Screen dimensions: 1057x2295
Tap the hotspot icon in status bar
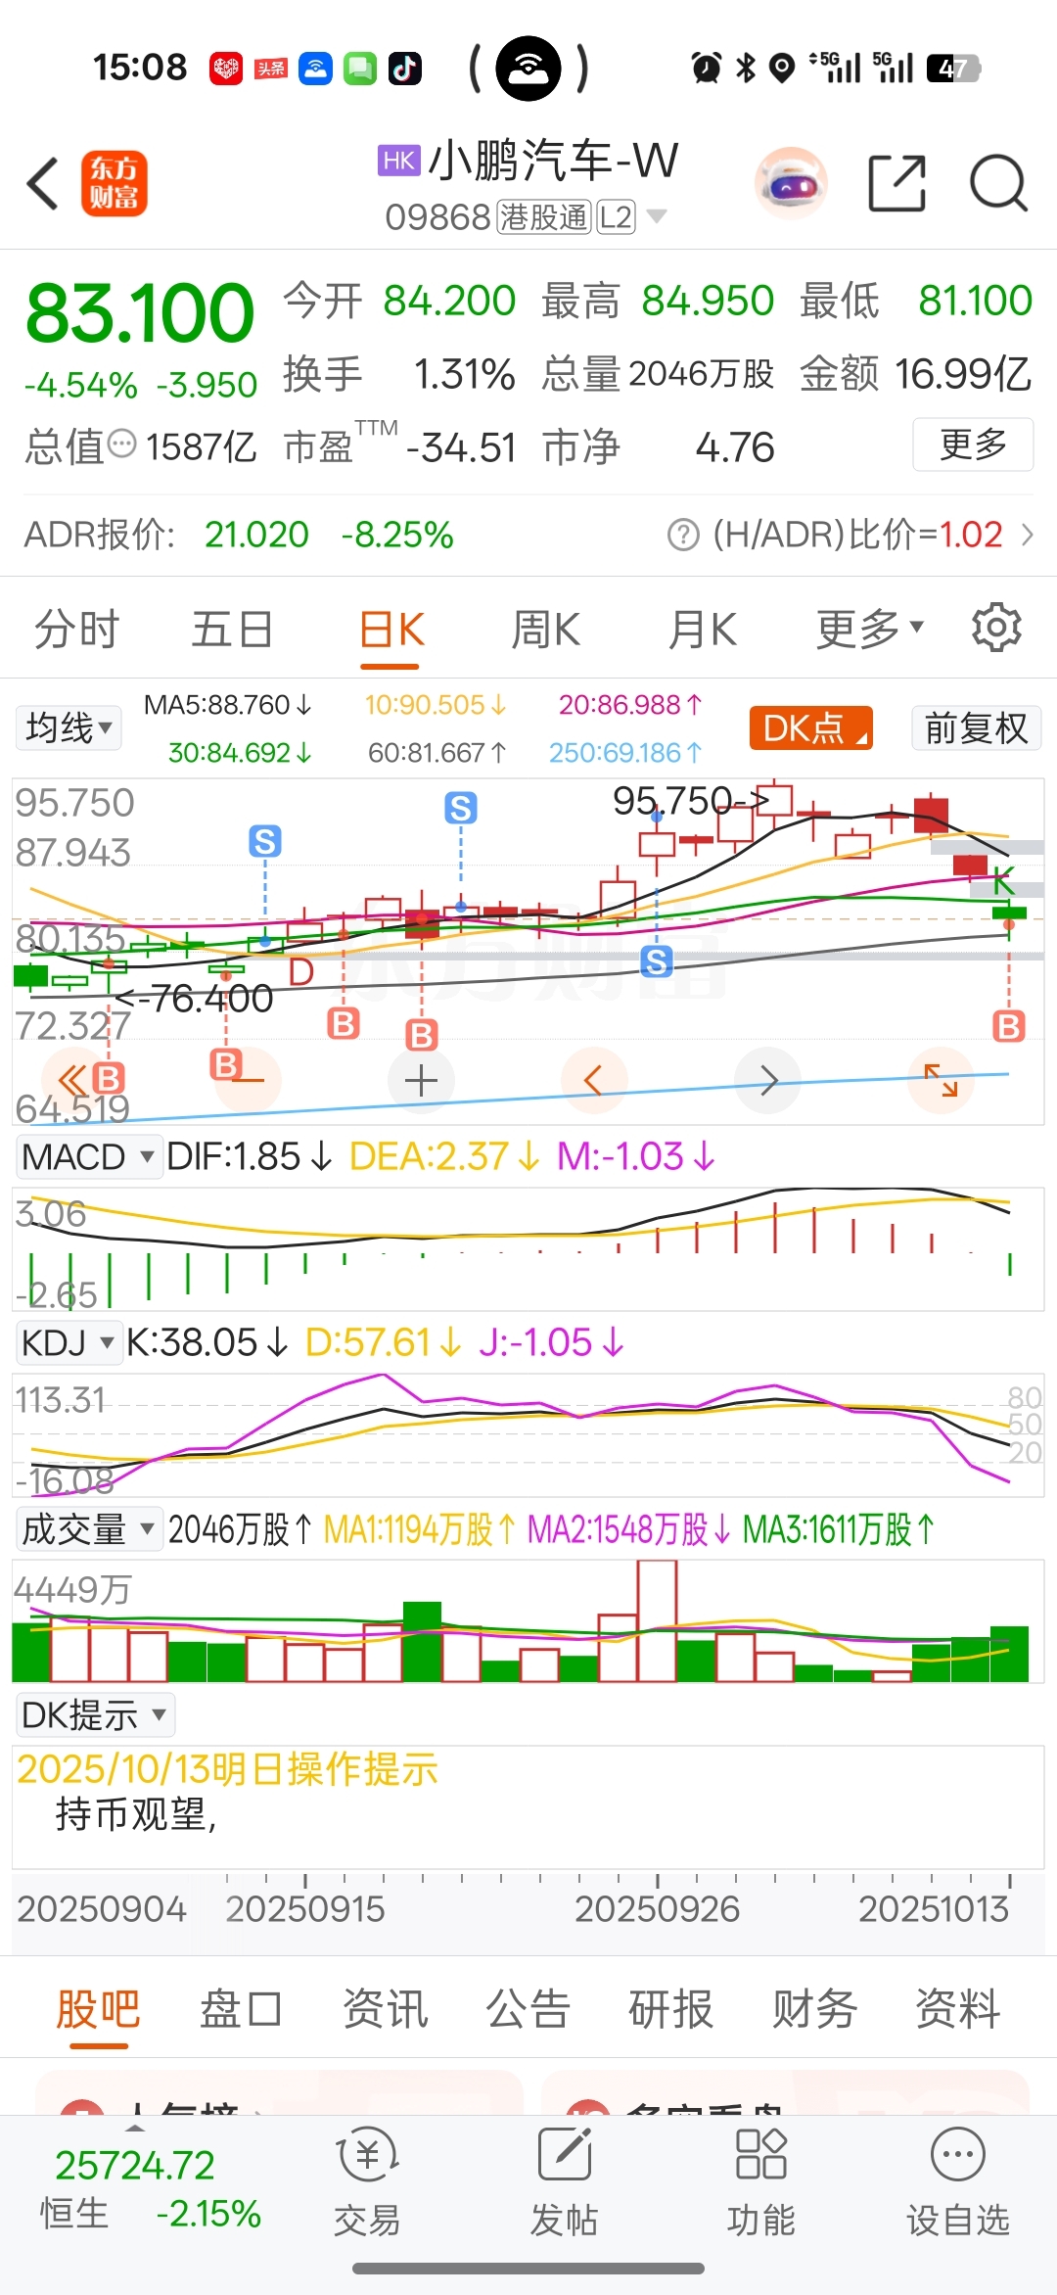[x=528, y=68]
